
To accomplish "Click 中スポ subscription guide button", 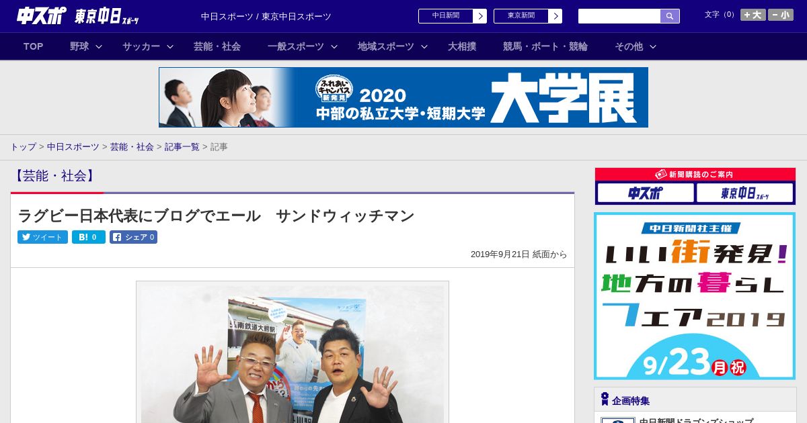I will pyautogui.click(x=645, y=193).
